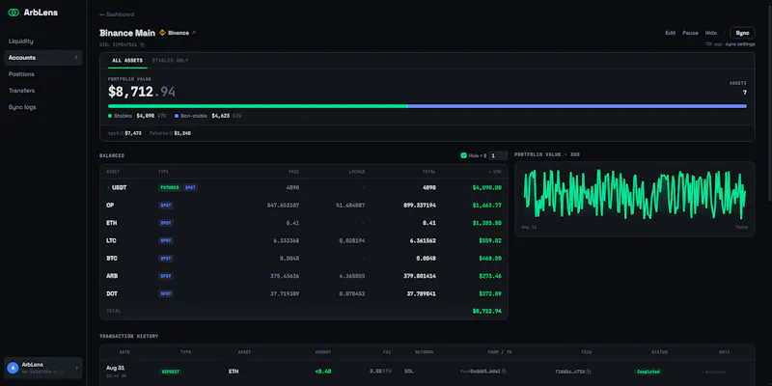This screenshot has height=386, width=772.
Task: Open Binance external link arrow
Action: [x=194, y=33]
